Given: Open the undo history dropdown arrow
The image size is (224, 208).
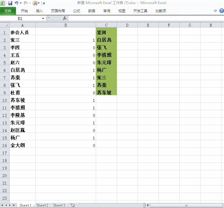Looking at the screenshot, I should (21, 3).
